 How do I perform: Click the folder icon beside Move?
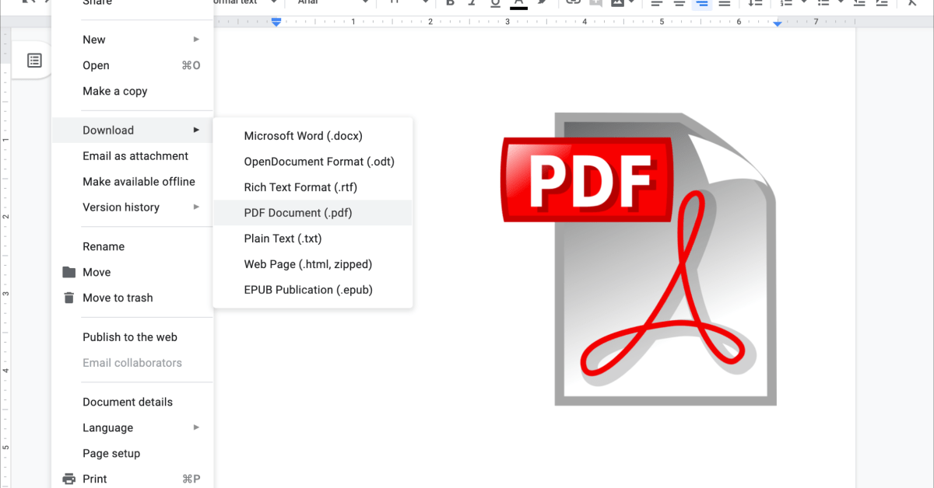pyautogui.click(x=69, y=272)
